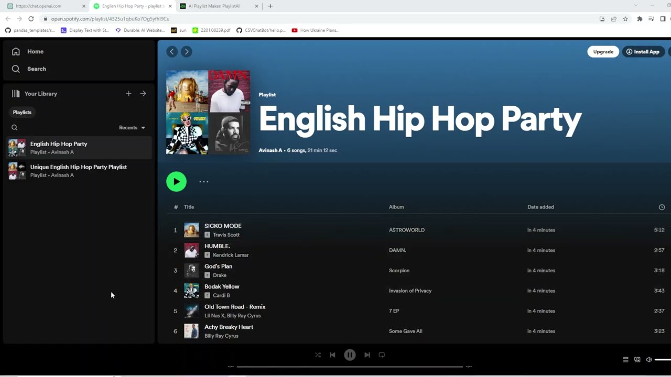Select the Old Town Road - Remix track
The image size is (671, 377).
click(x=235, y=307)
